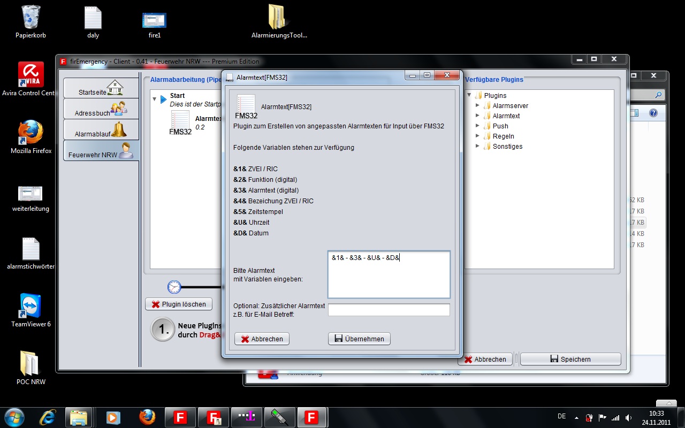Click Abbrechen in the Alarmtext dialog
685x428 pixels.
pyautogui.click(x=262, y=339)
